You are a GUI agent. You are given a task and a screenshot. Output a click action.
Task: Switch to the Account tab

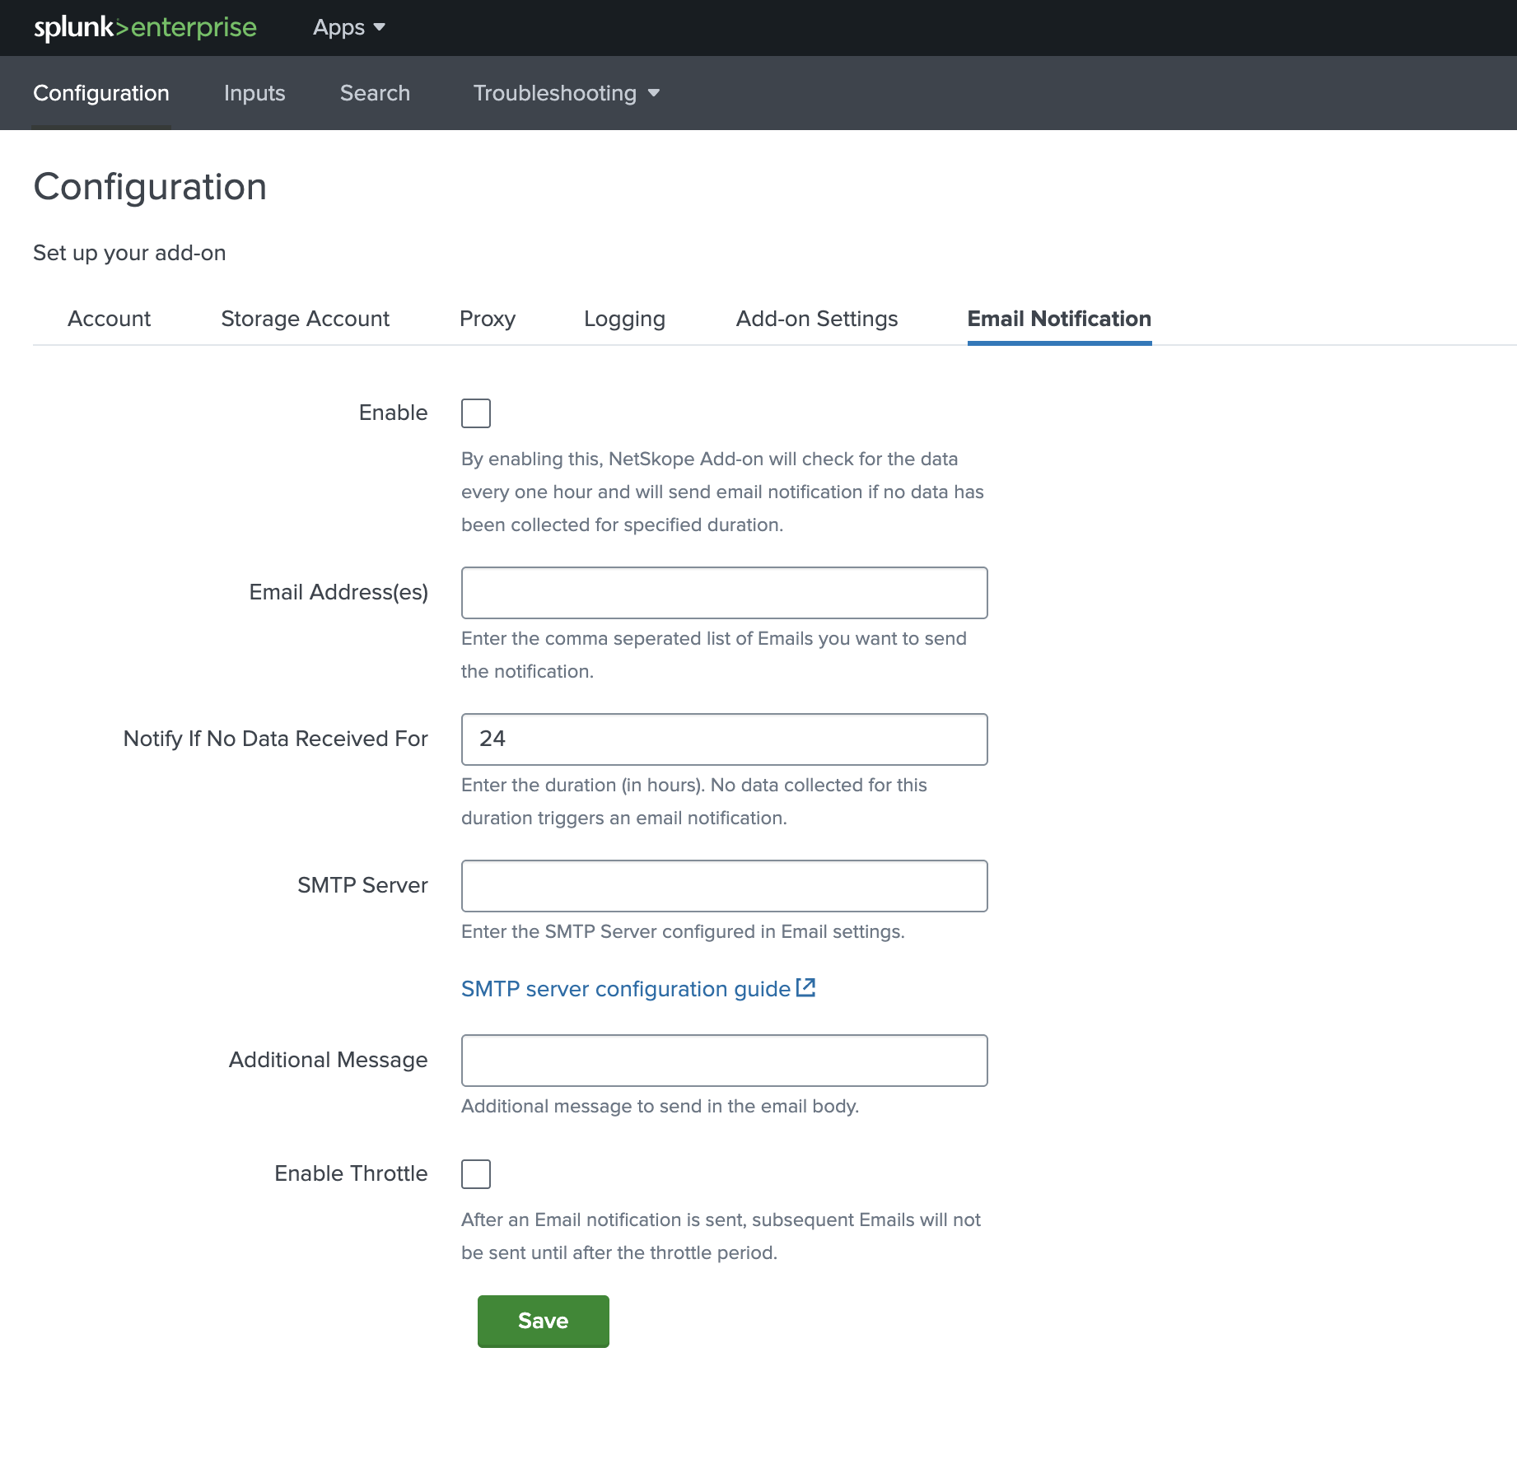[x=110, y=319]
